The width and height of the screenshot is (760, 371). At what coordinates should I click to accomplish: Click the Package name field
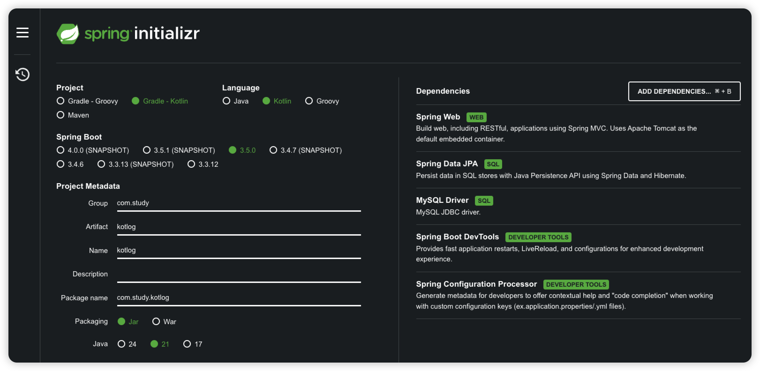click(x=239, y=298)
